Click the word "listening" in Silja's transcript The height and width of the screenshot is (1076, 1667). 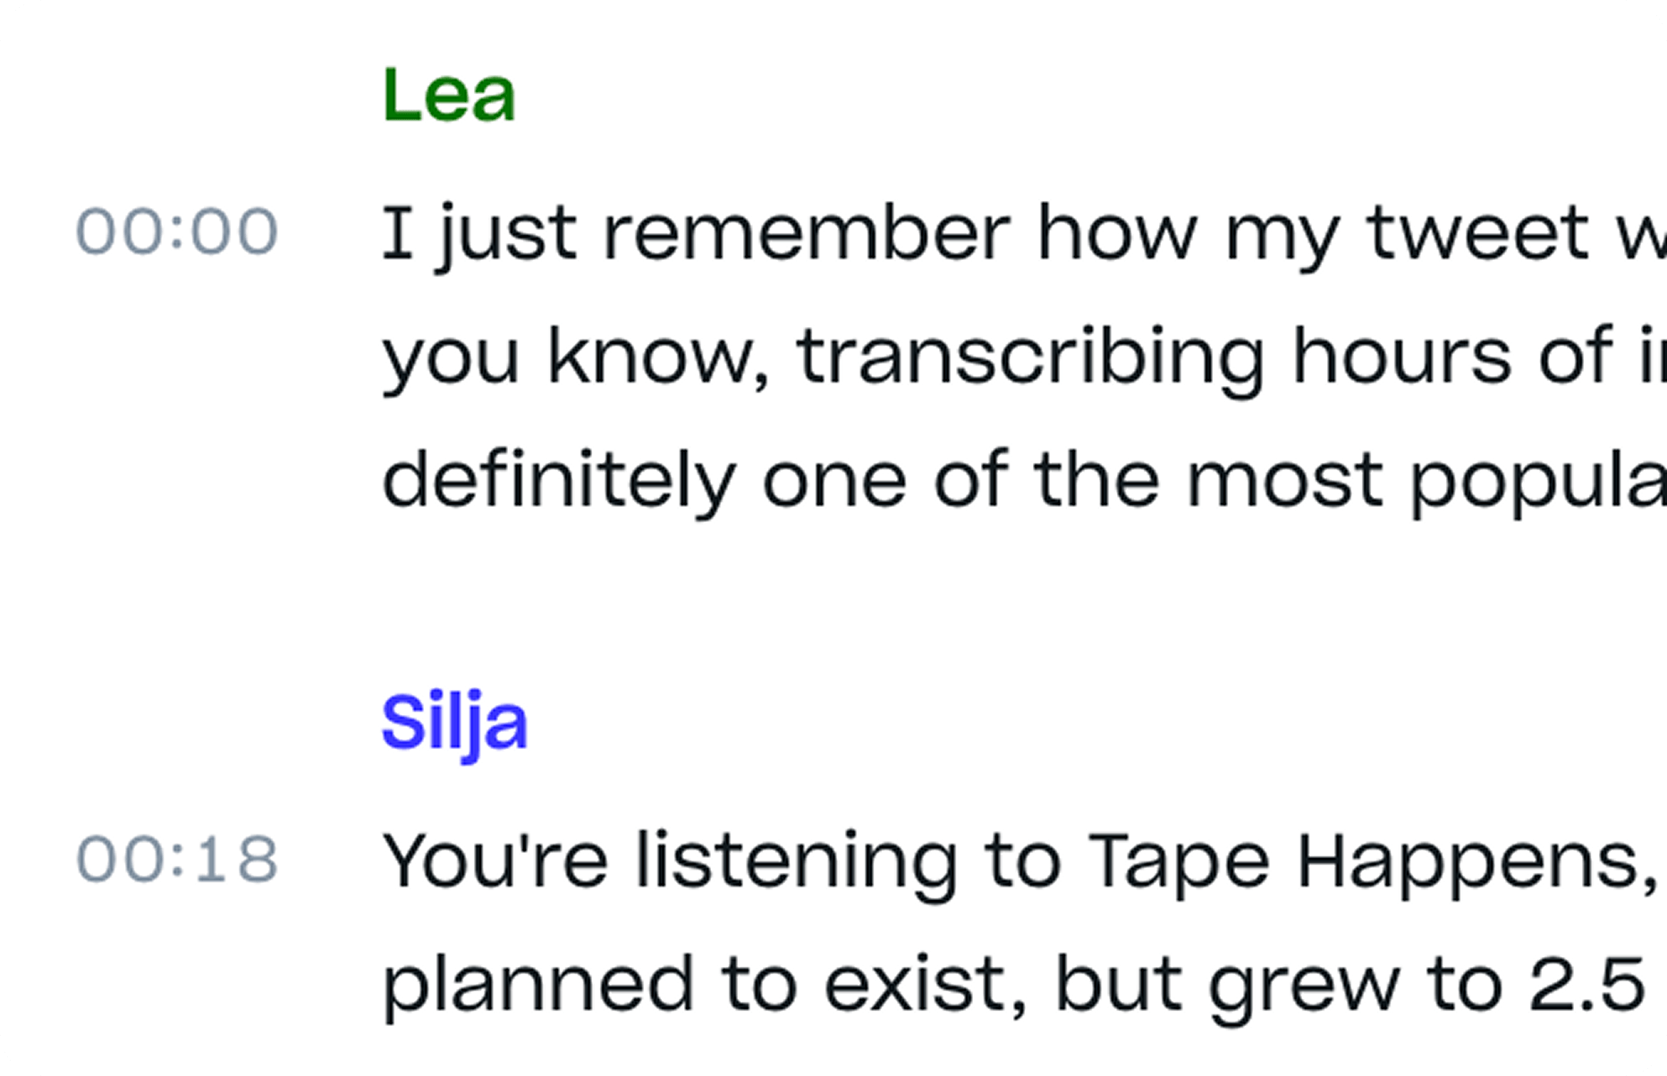click(x=796, y=862)
